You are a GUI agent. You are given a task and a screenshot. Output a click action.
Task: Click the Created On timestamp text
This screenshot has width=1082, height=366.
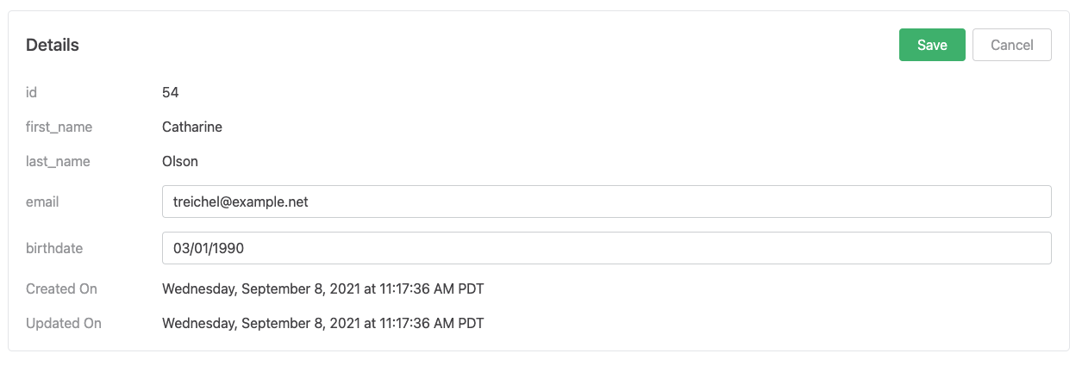[x=323, y=288]
